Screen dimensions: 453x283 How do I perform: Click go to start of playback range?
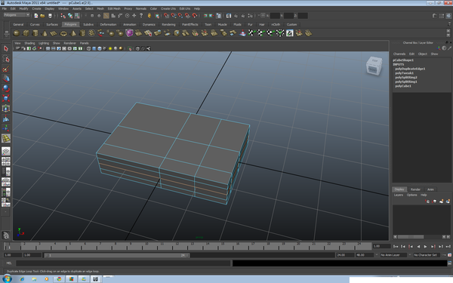point(396,247)
